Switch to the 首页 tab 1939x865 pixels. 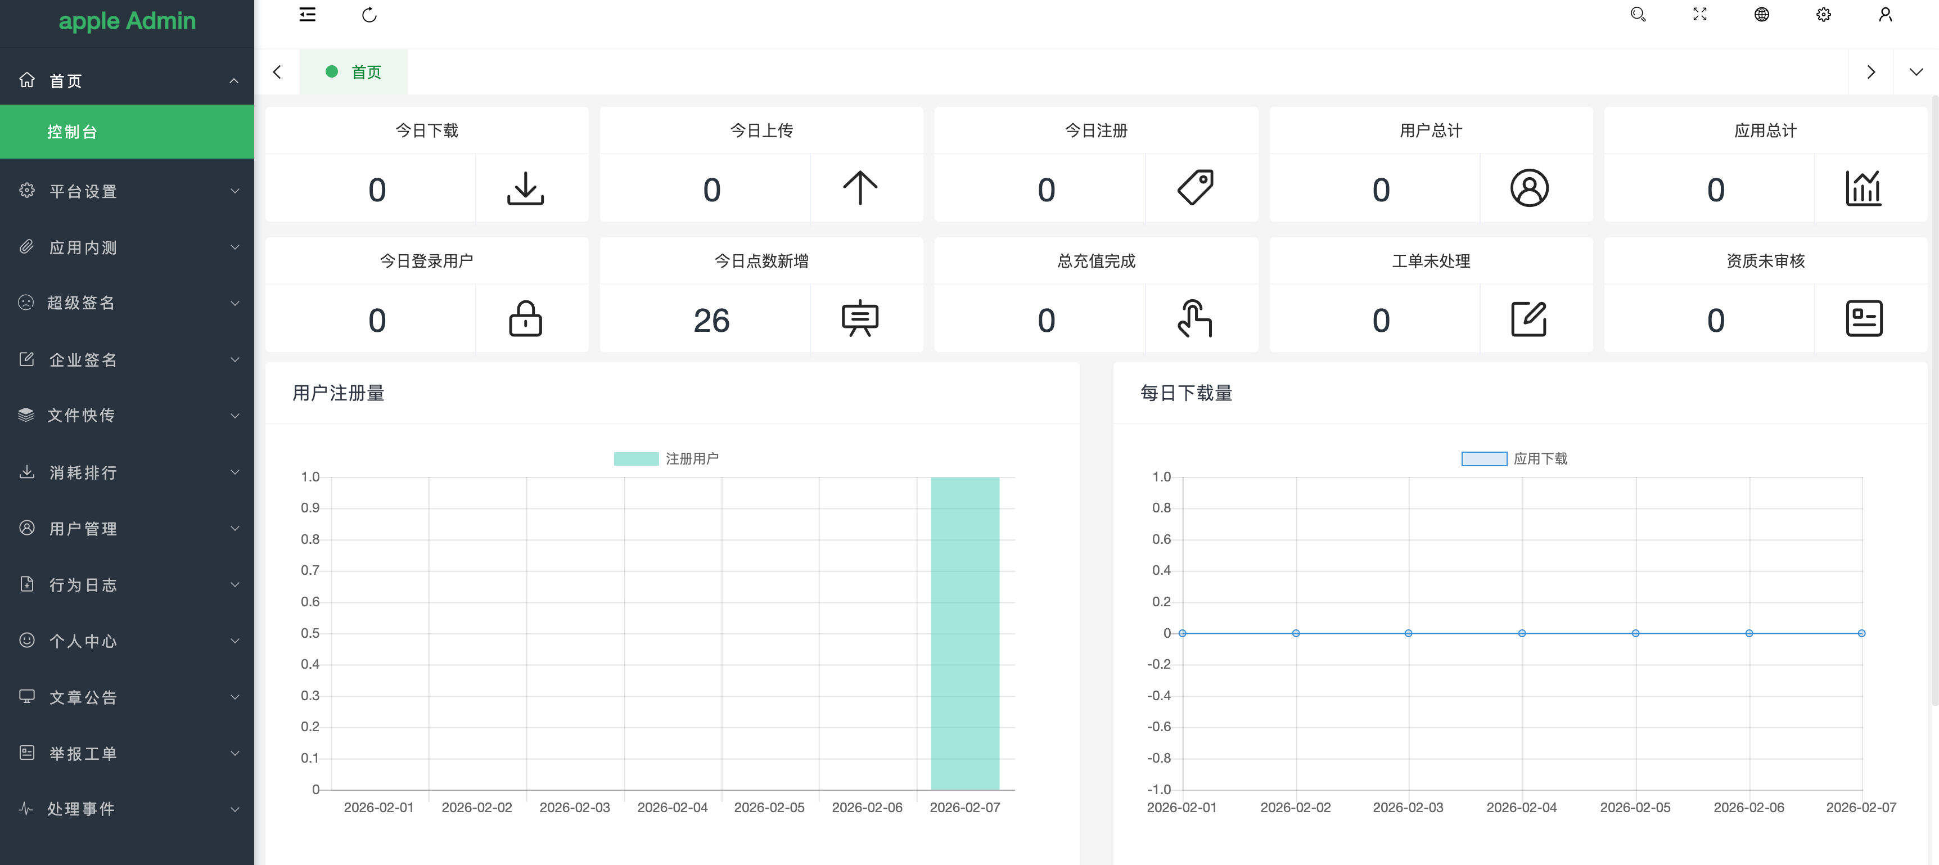(x=367, y=71)
